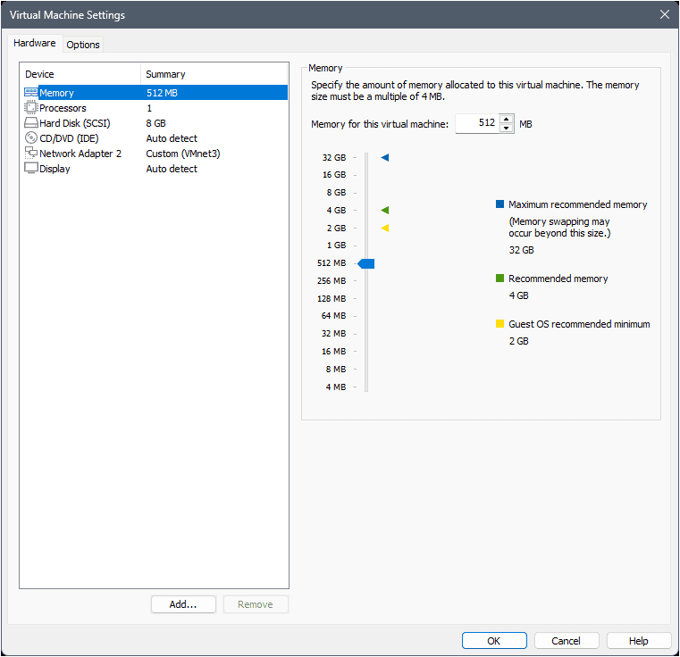Click the 64 MB slider scale label
The width and height of the screenshot is (680, 657).
(x=333, y=316)
